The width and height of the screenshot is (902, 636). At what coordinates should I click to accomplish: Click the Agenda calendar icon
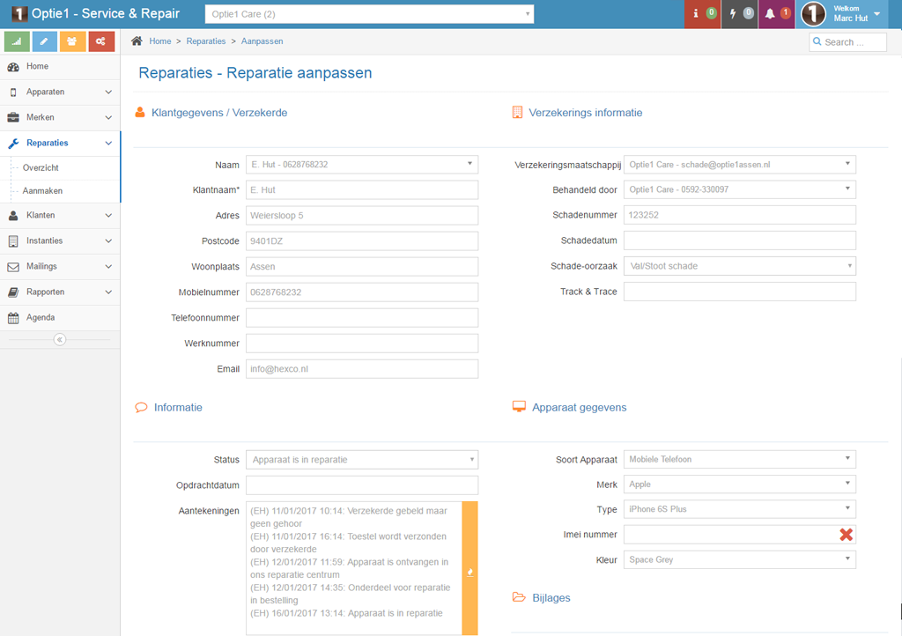point(13,317)
